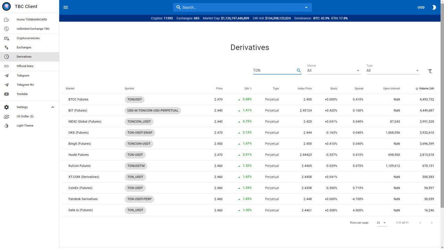
Task: Navigate to Exchanges page
Action: click(29, 47)
